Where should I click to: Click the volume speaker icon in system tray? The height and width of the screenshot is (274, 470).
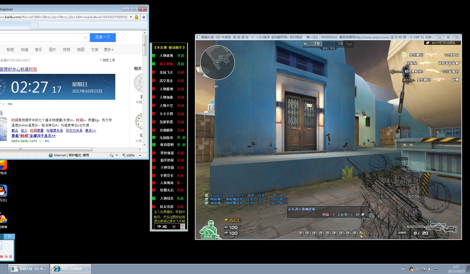[430, 269]
